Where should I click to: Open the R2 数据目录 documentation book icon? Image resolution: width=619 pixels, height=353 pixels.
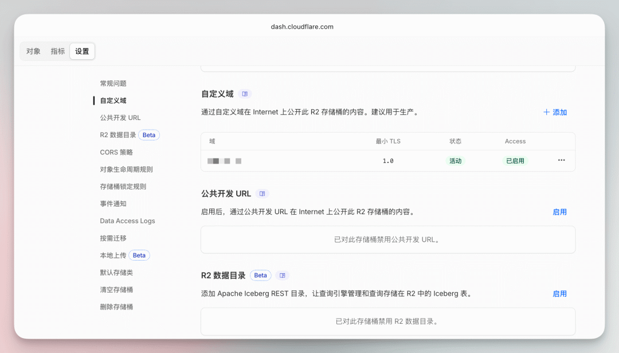(x=282, y=276)
